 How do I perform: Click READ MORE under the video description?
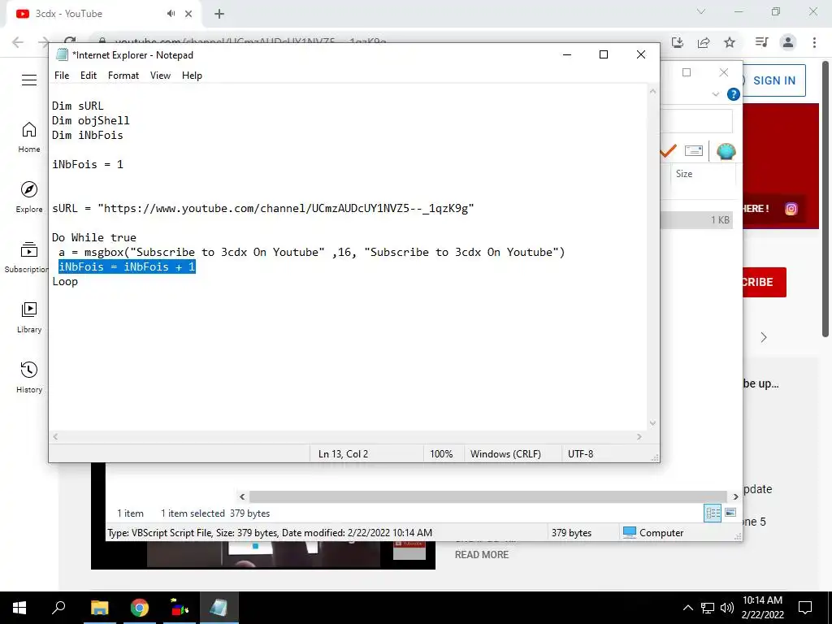[x=481, y=554]
